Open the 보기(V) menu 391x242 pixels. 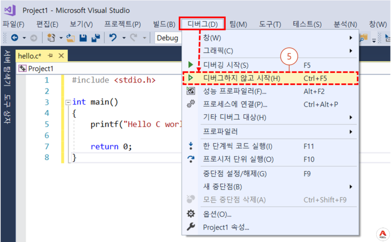[81, 24]
